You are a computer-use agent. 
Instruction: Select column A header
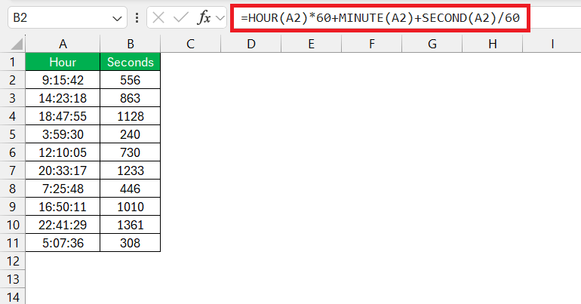coord(63,44)
